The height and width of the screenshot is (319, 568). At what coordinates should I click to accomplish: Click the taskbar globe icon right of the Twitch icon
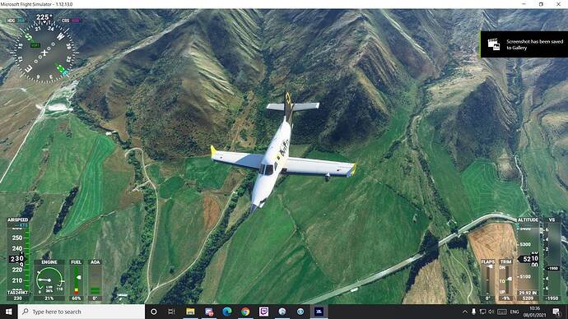click(282, 312)
